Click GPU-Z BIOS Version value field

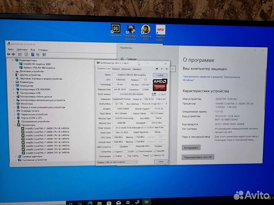132,94
